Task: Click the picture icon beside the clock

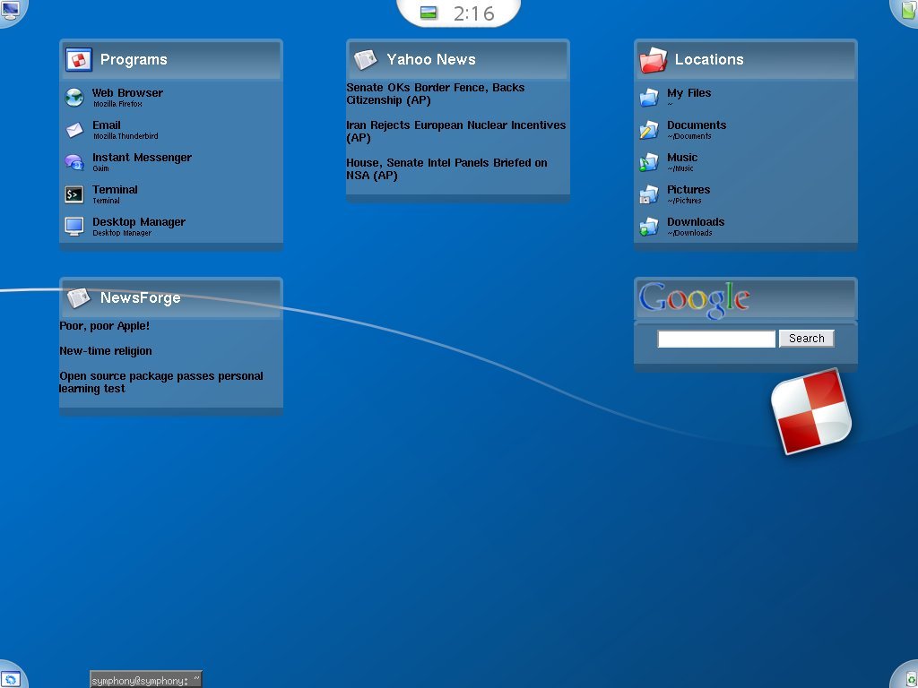Action: [429, 13]
